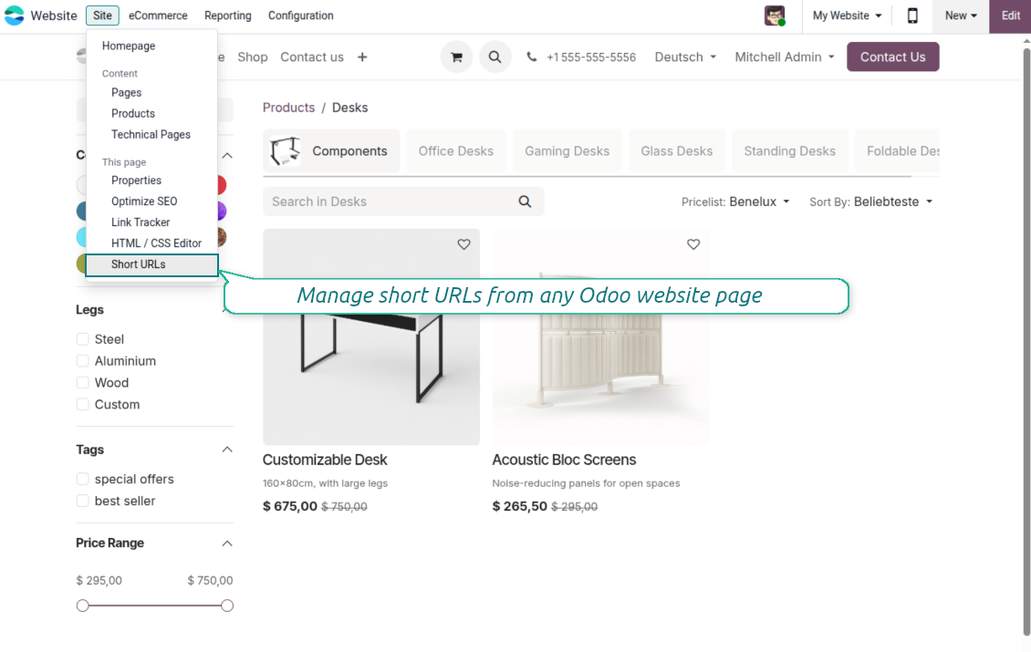
Task: Open the Pricelist Benelux dropdown
Action: click(x=735, y=202)
